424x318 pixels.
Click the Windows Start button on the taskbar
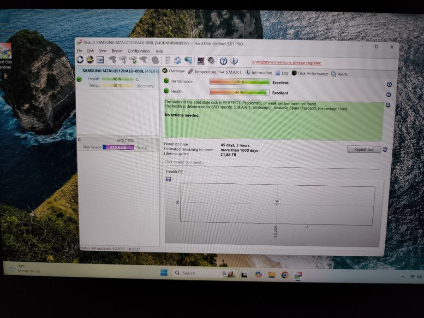pyautogui.click(x=164, y=273)
